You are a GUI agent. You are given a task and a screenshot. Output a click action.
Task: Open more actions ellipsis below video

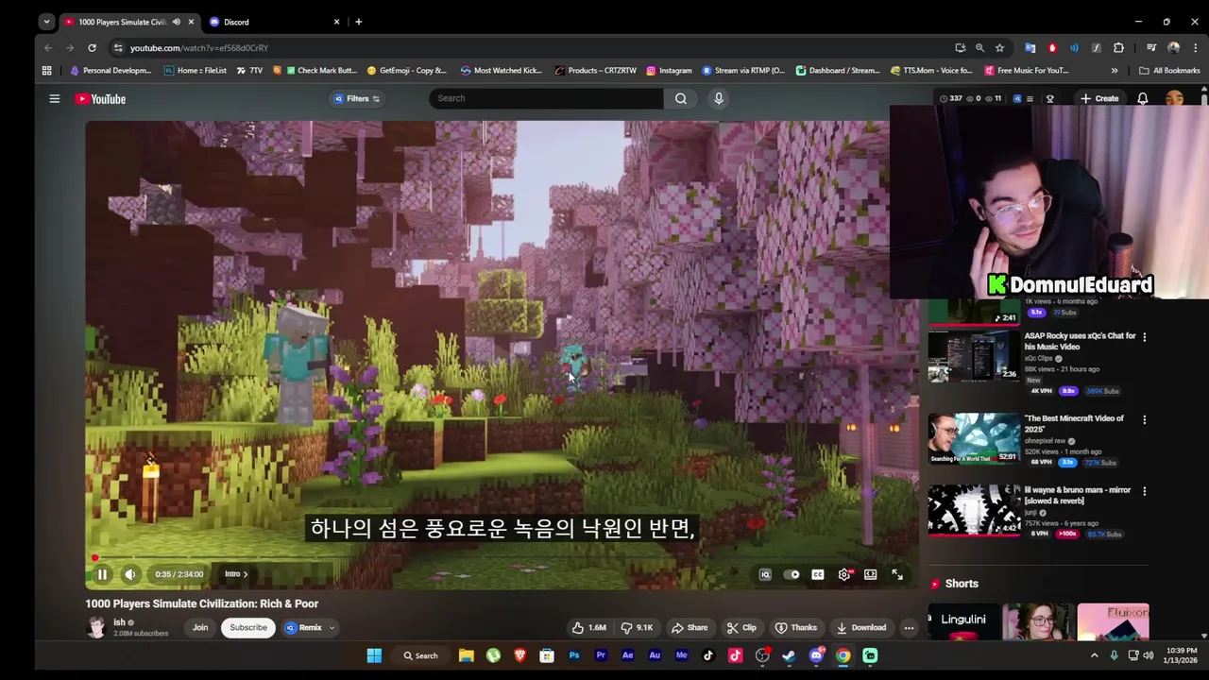(x=909, y=627)
